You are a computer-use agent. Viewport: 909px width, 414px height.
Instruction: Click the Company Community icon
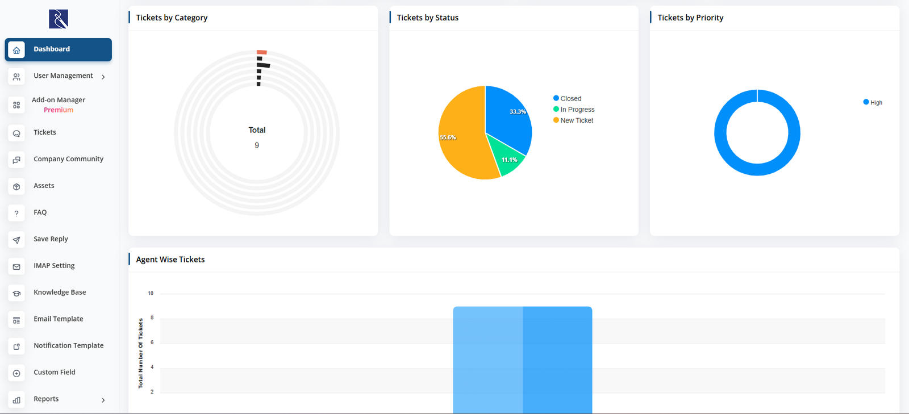coord(16,160)
